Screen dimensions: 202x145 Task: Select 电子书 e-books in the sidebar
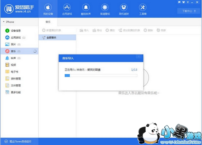pos(20,72)
